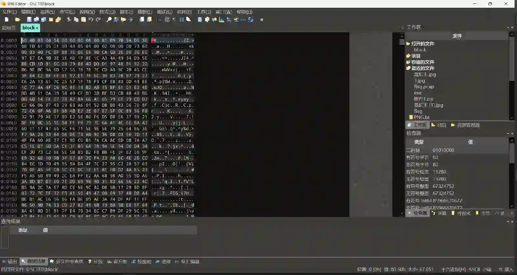This screenshot has width=517, height=275.
Task: Click the New file icon in toolbar
Action: click(6, 20)
